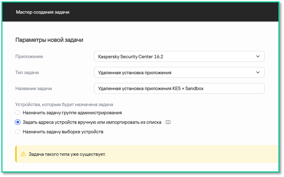Click the chevron arrow in Тип задачи field
This screenshot has height=177, width=284.
coord(258,72)
